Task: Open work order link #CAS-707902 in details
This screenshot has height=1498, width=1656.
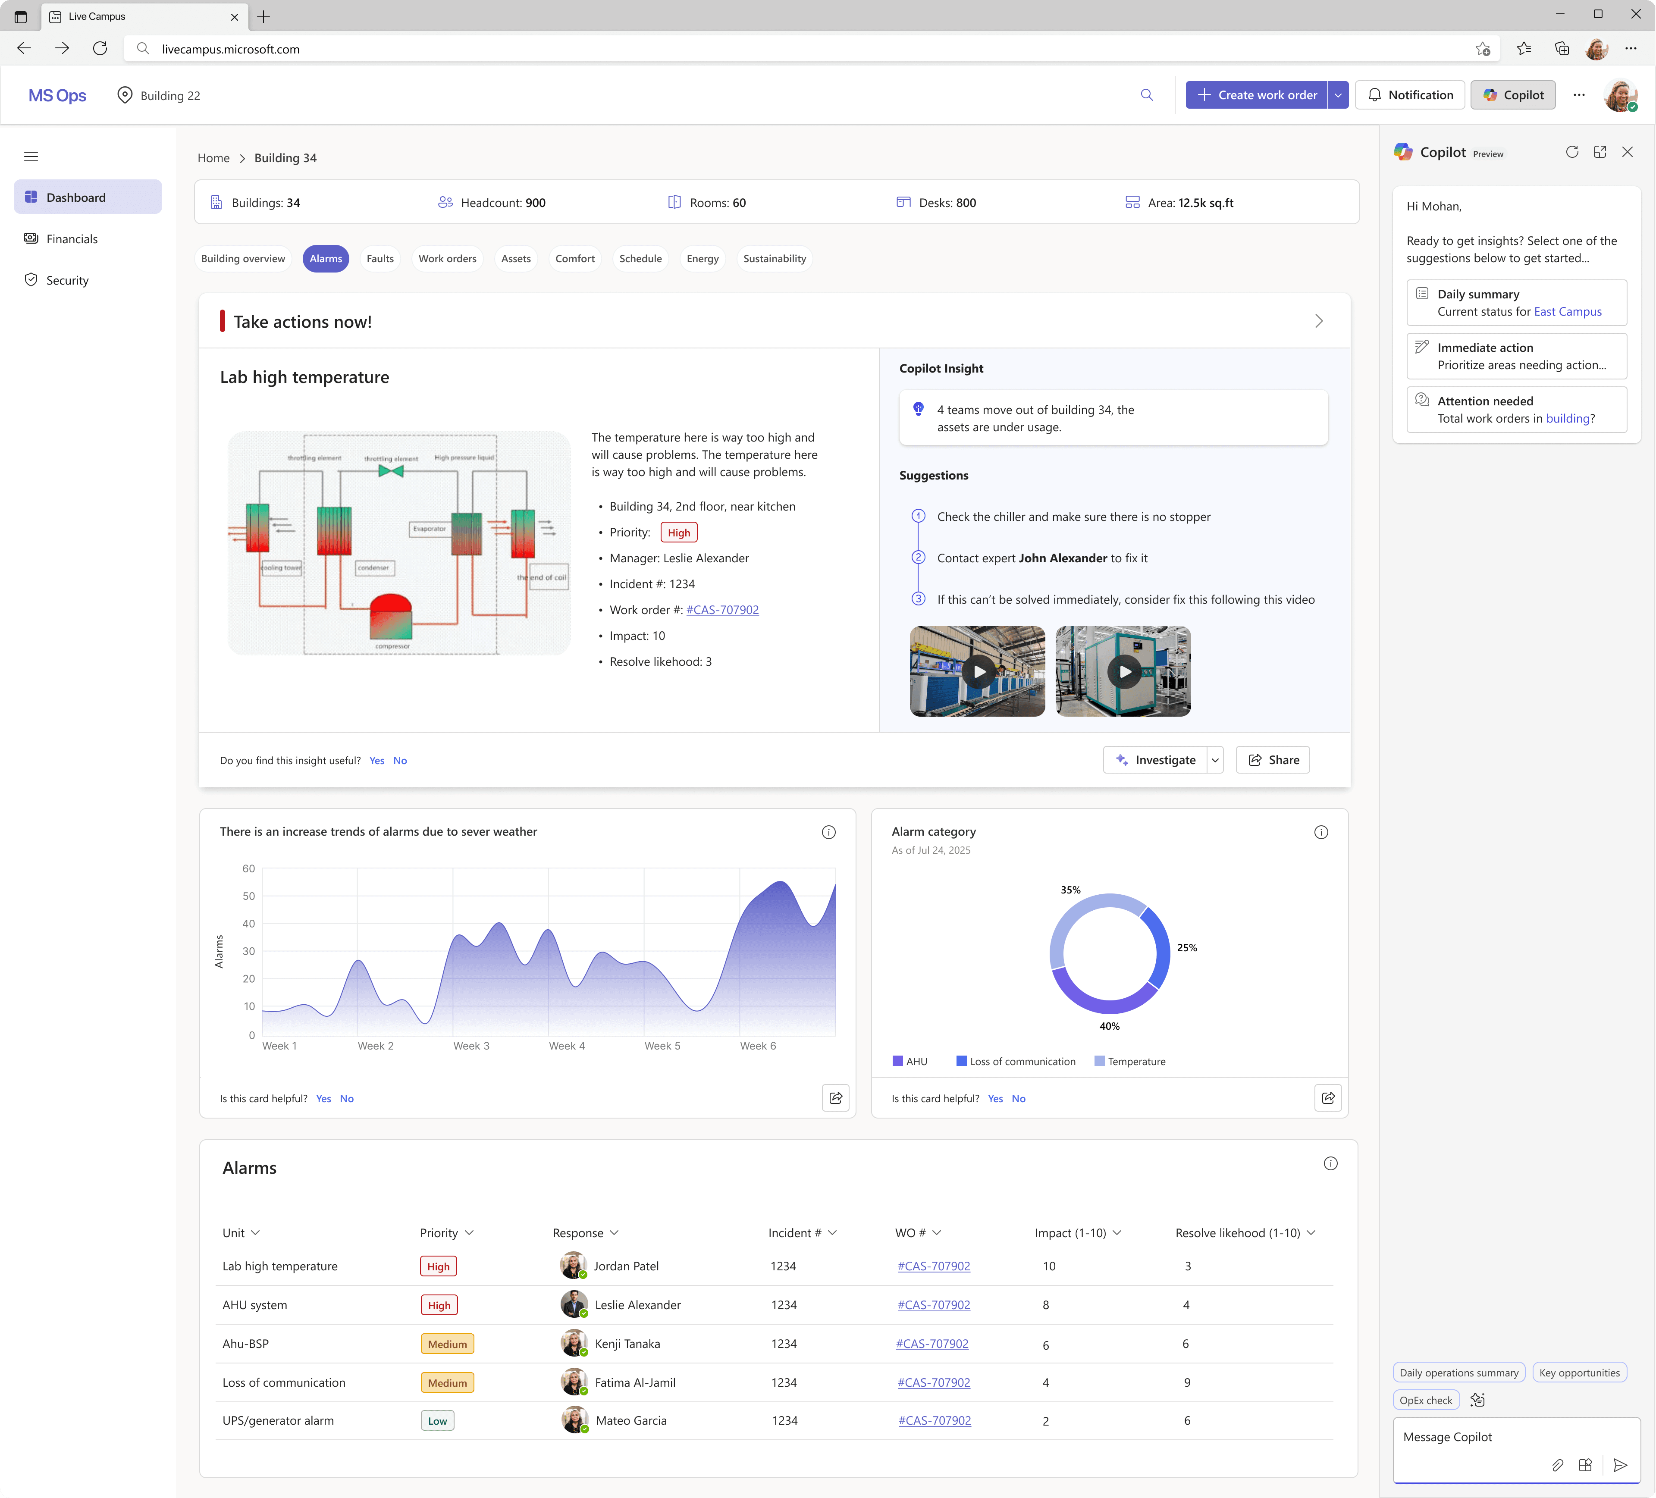Action: [722, 610]
